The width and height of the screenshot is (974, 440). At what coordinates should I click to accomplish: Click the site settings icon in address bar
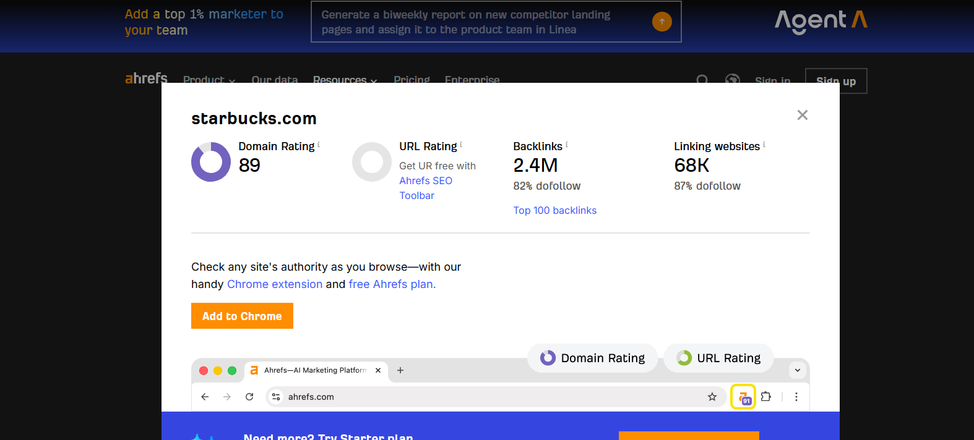tap(276, 397)
